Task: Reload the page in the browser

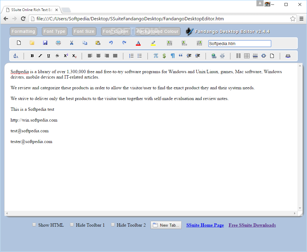Action: 23,19
